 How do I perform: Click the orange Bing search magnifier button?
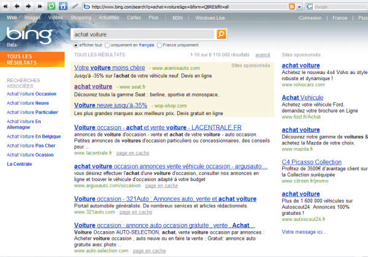pos(221,34)
